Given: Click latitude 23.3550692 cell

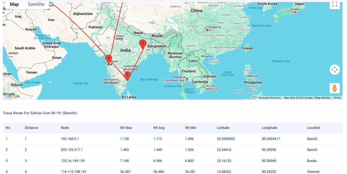Looking at the screenshot, I should (x=226, y=139).
